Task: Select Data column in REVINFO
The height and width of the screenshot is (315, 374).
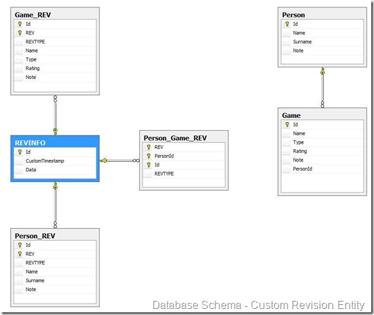Action: click(x=55, y=170)
